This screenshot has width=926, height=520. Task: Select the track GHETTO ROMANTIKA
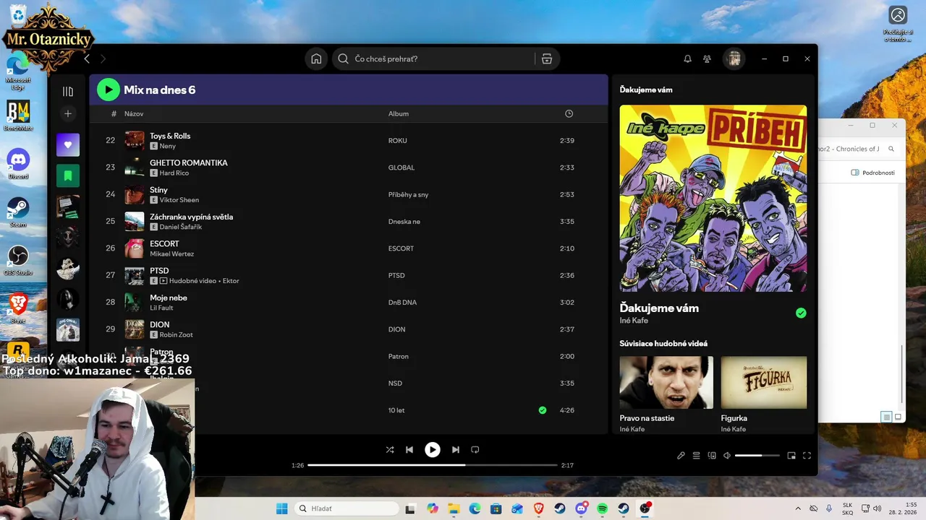[189, 162]
